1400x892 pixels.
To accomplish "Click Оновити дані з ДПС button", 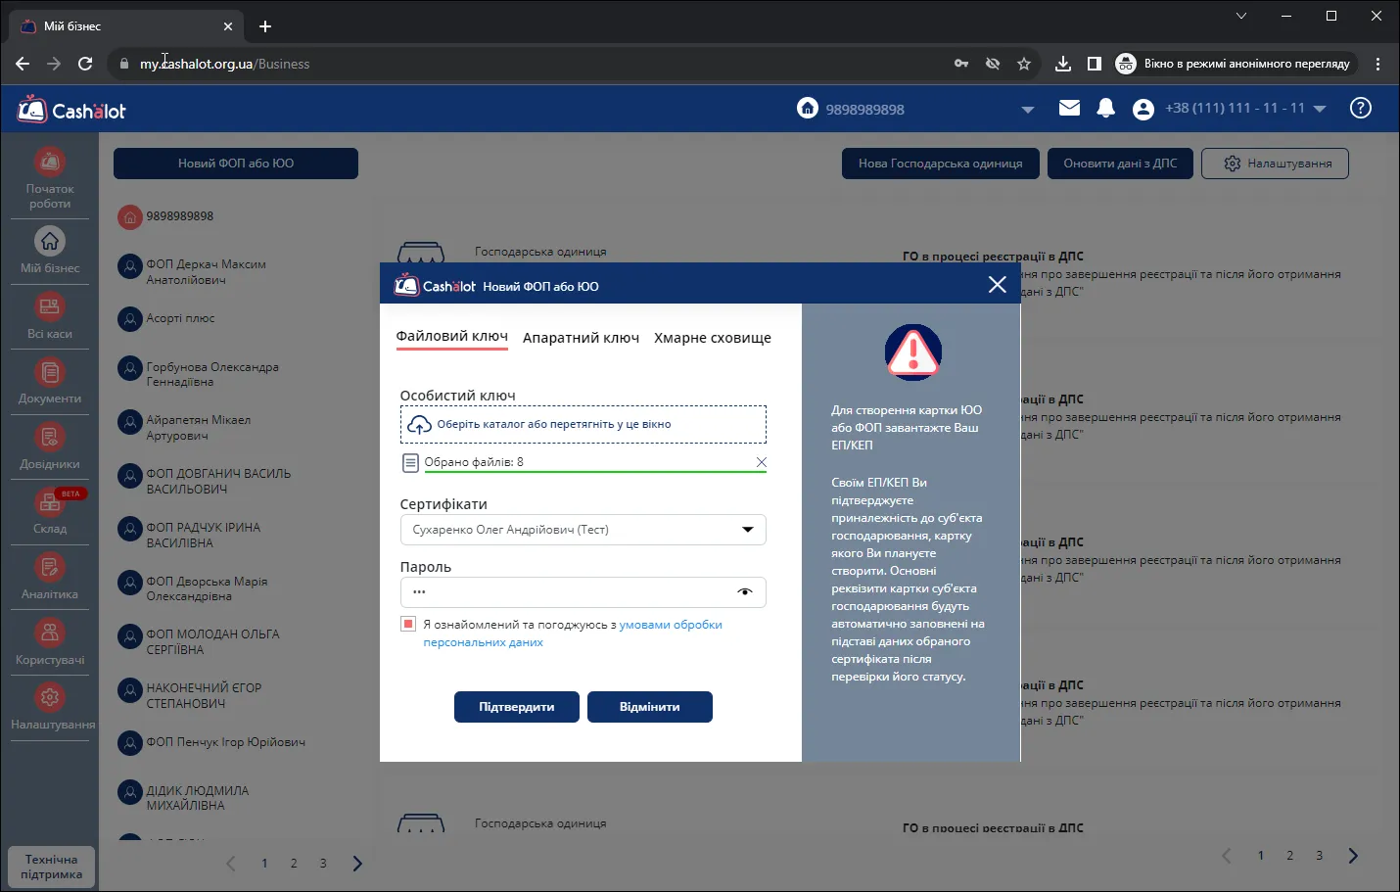I will coord(1121,164).
